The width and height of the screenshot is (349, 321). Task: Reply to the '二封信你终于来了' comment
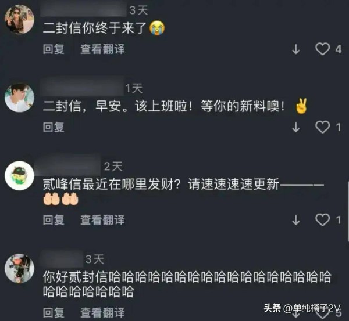pos(54,49)
